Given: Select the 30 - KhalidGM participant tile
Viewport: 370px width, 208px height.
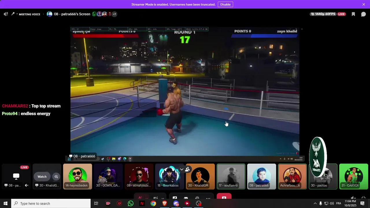Looking at the screenshot, I should pos(200,177).
